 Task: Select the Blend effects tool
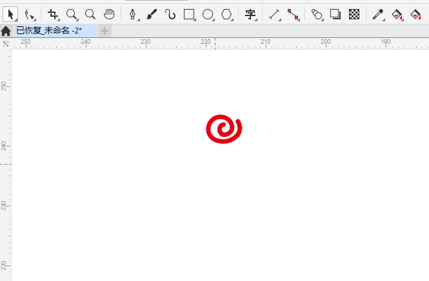[x=317, y=14]
